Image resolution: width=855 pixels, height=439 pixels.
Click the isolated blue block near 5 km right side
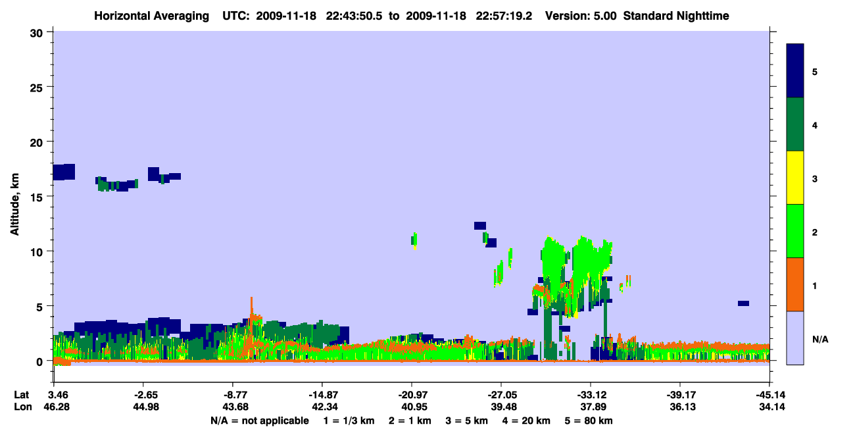[x=743, y=303]
